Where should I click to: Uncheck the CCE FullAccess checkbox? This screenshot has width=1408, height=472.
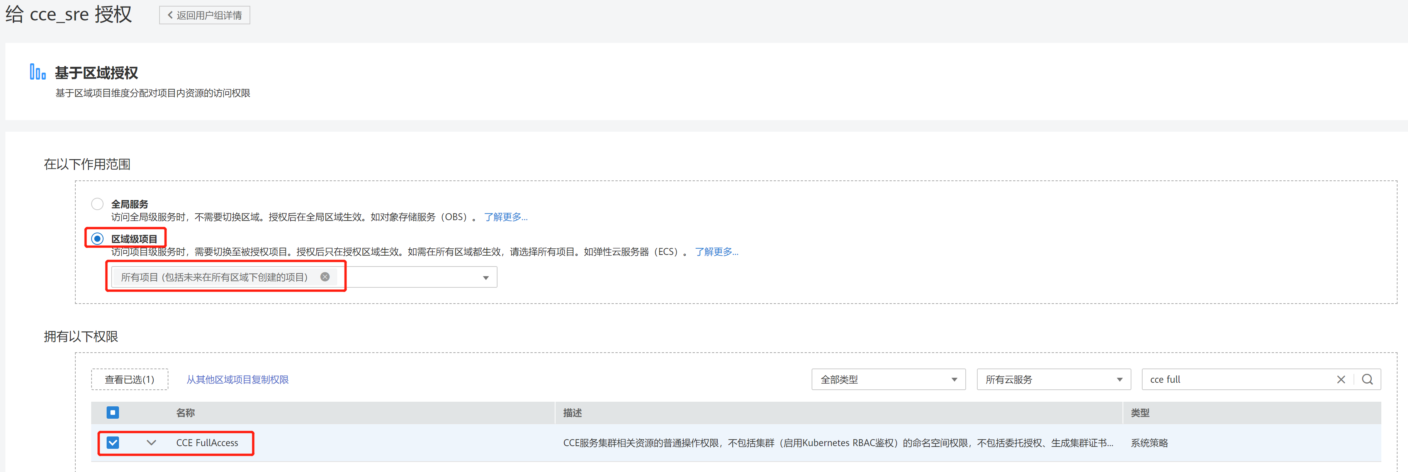click(112, 443)
